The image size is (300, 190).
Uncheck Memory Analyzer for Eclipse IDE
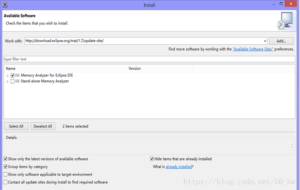(x=12, y=75)
